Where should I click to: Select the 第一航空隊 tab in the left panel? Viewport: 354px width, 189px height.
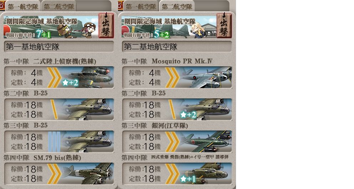tap(23, 6)
